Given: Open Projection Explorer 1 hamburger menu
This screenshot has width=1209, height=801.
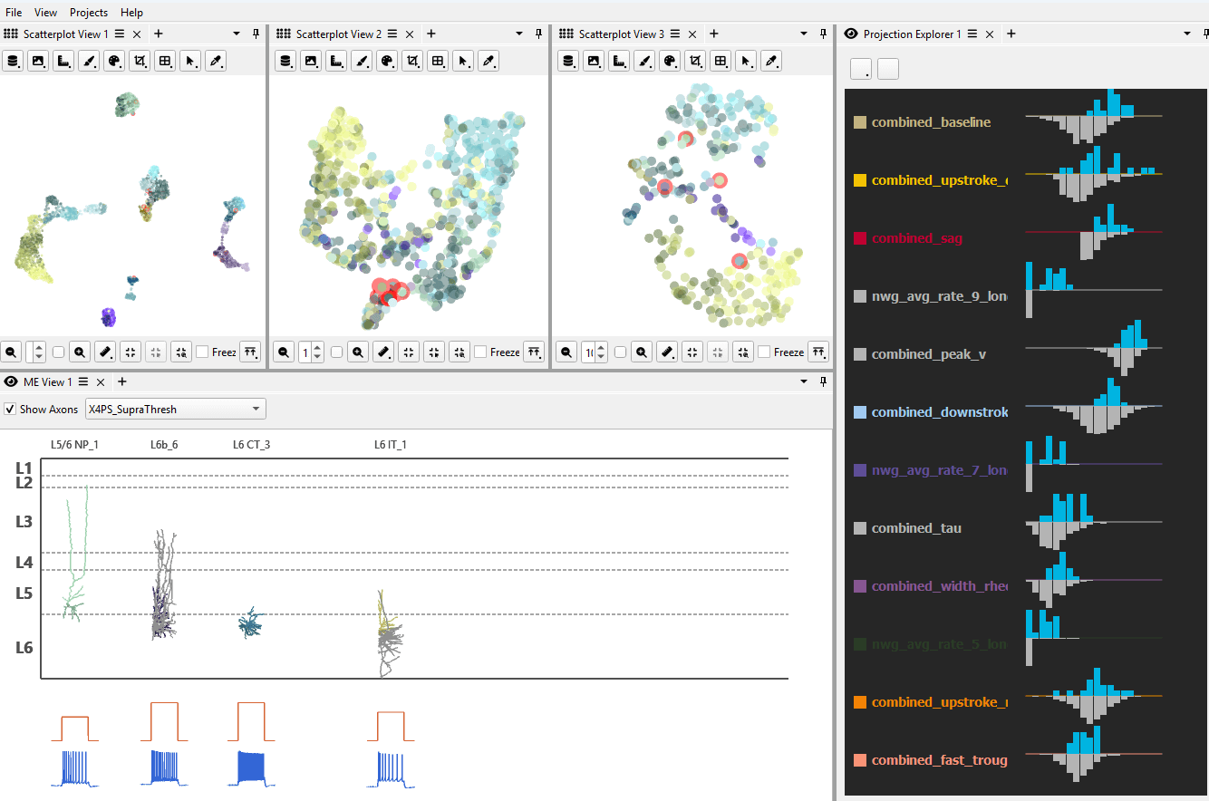Looking at the screenshot, I should (x=972, y=34).
